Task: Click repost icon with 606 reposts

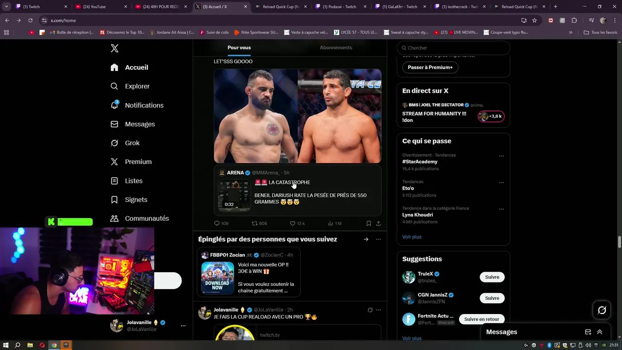Action: [254, 223]
